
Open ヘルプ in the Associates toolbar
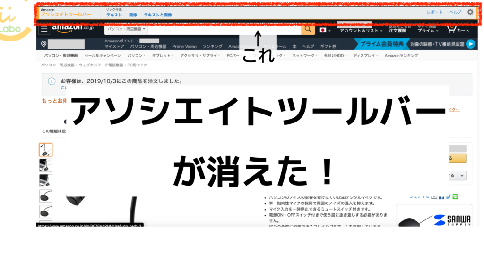pyautogui.click(x=455, y=12)
